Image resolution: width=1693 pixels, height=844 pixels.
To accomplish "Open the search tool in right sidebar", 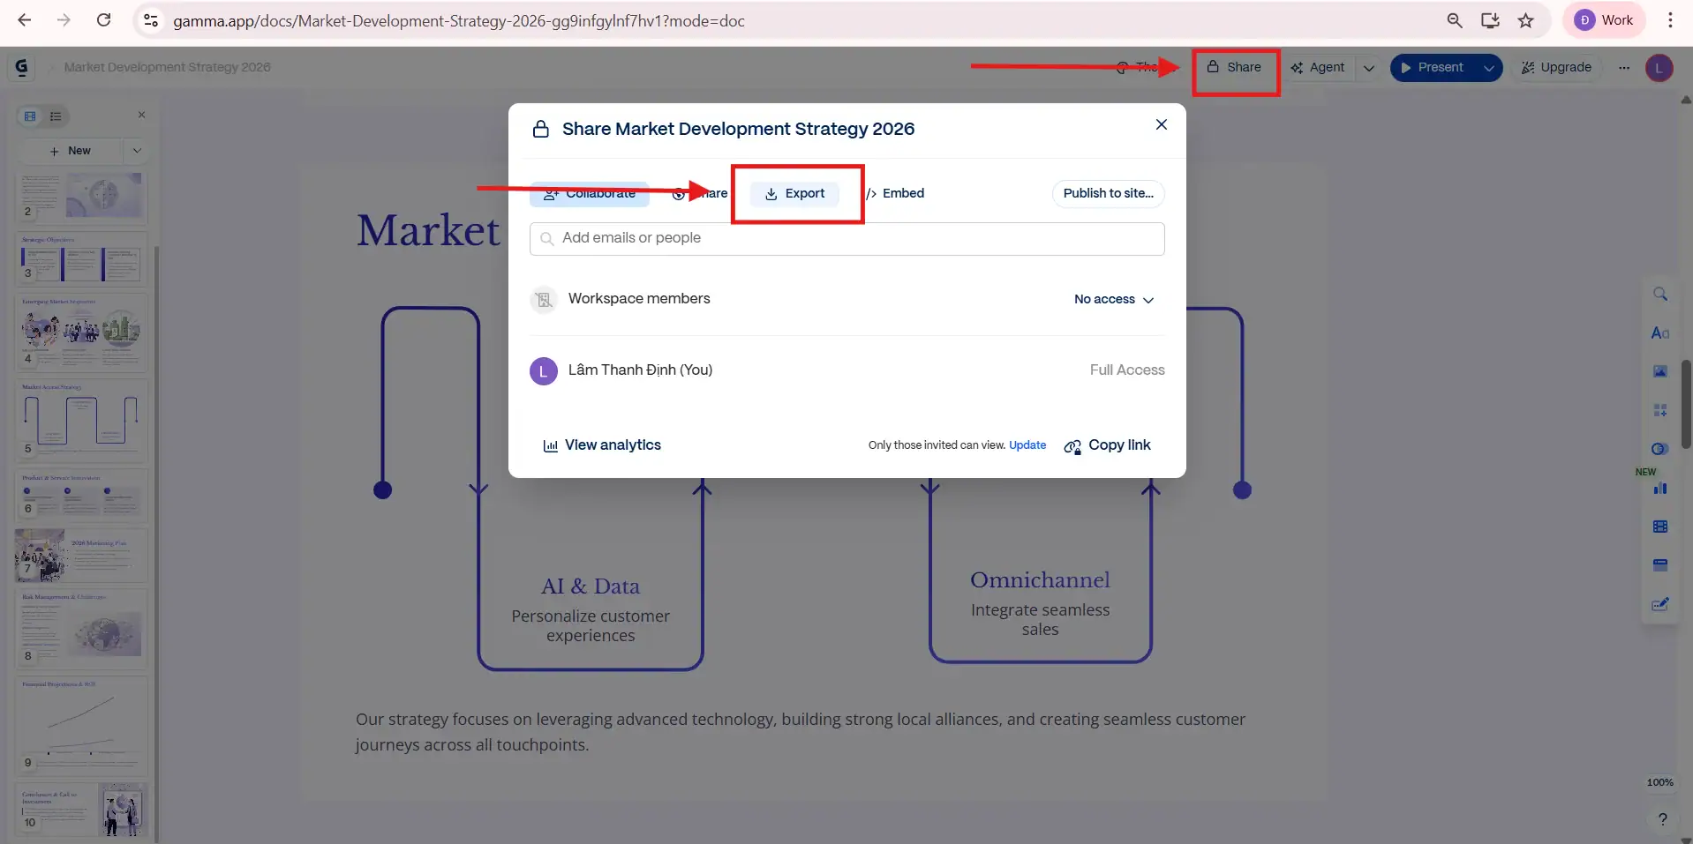I will [x=1661, y=294].
